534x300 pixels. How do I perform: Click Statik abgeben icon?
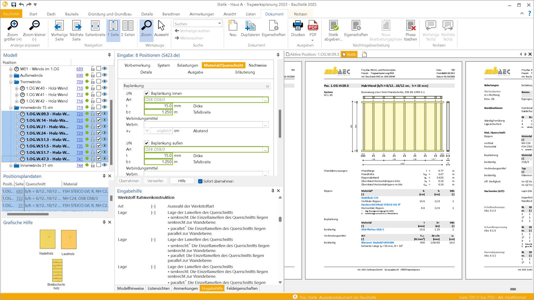coord(333,26)
